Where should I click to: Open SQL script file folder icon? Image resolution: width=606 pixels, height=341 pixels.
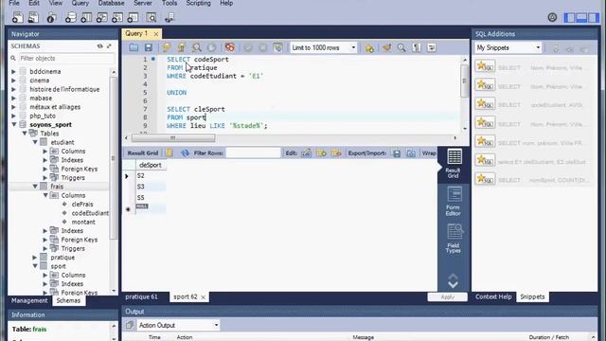pyautogui.click(x=134, y=47)
